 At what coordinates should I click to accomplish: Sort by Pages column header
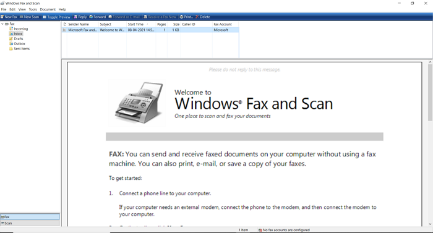pos(161,24)
